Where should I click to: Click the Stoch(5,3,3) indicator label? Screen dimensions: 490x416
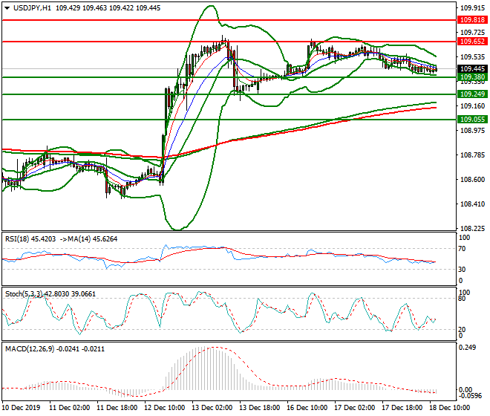(x=24, y=293)
